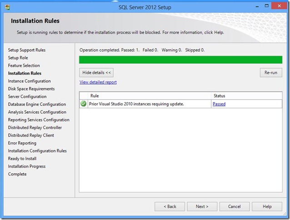Select the Disk Space Requirements step
Viewport: 290px width, 220px height.
(31, 89)
